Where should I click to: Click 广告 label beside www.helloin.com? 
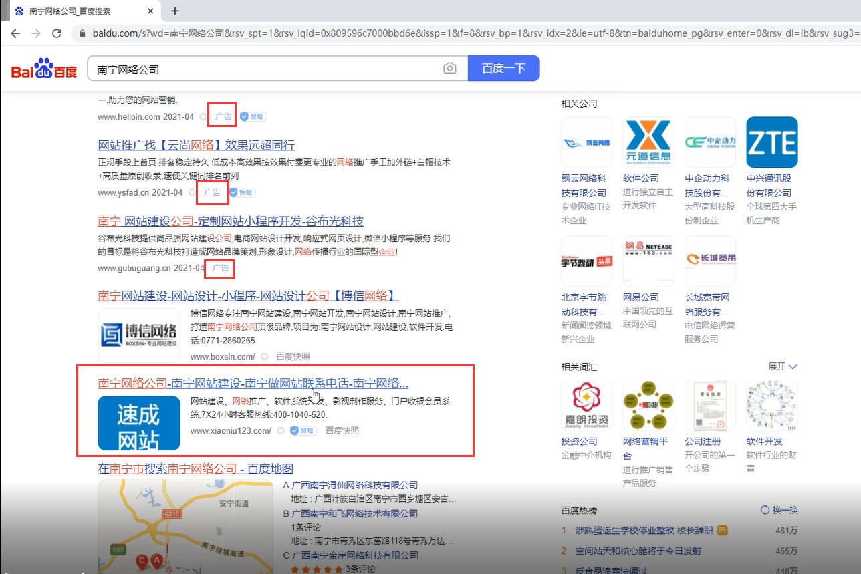tap(223, 117)
